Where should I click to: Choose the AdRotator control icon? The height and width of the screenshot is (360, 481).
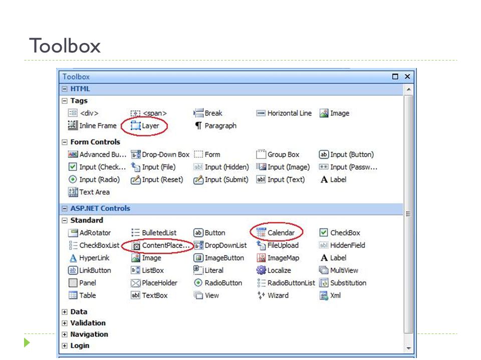[x=73, y=233]
